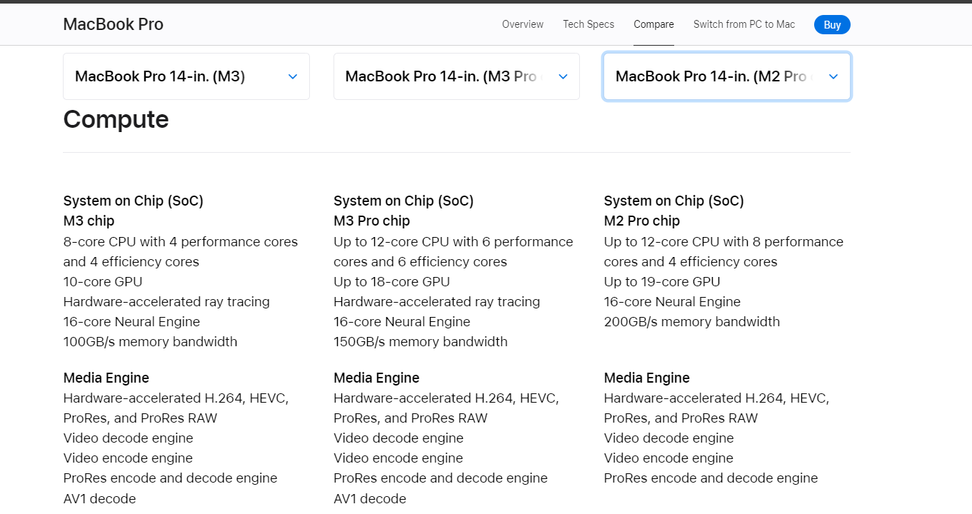The width and height of the screenshot is (972, 514).
Task: Open the MacBook Pro 14-in. (M2 Pro) model dropdown
Action: coord(727,76)
